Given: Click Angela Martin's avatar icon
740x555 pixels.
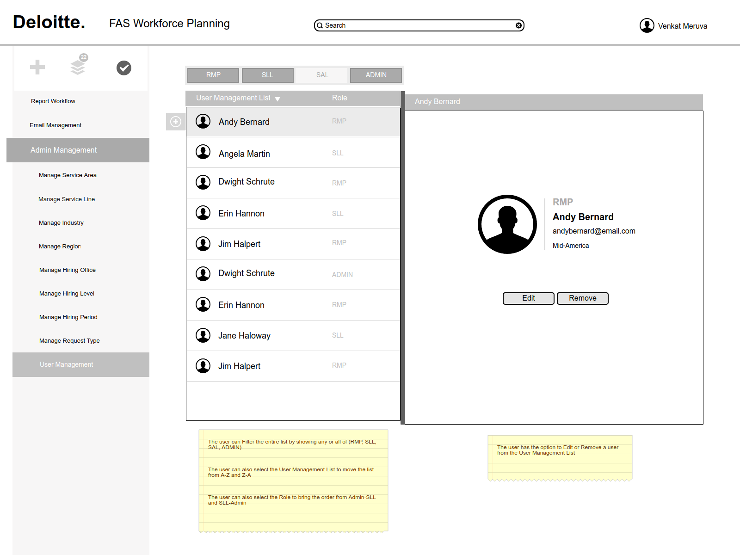Looking at the screenshot, I should pos(203,152).
